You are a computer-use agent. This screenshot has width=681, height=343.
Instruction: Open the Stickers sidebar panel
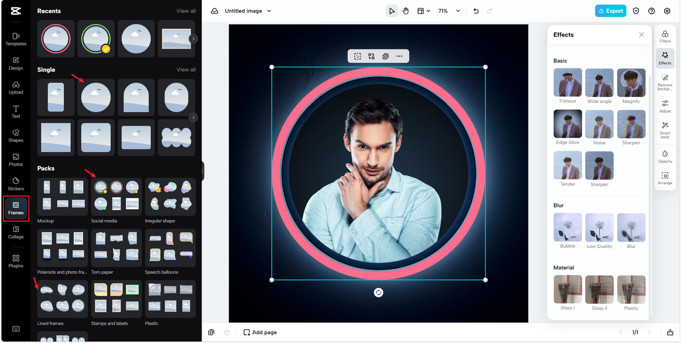coord(16,184)
